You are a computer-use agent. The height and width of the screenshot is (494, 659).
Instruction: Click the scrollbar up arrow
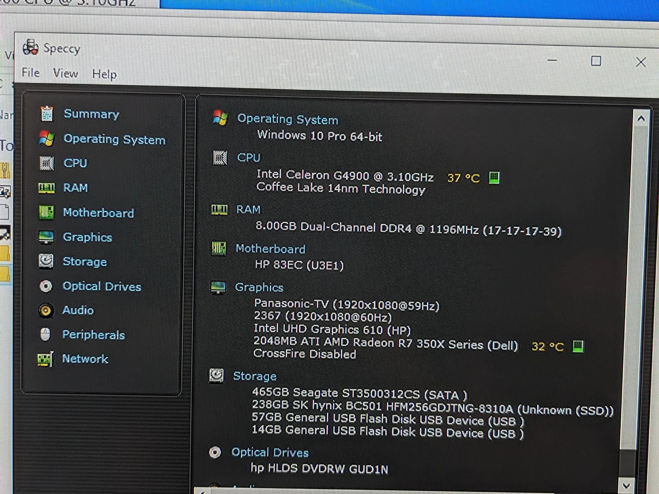(x=641, y=118)
